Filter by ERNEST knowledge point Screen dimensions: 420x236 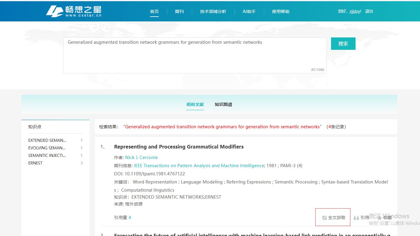[35, 163]
